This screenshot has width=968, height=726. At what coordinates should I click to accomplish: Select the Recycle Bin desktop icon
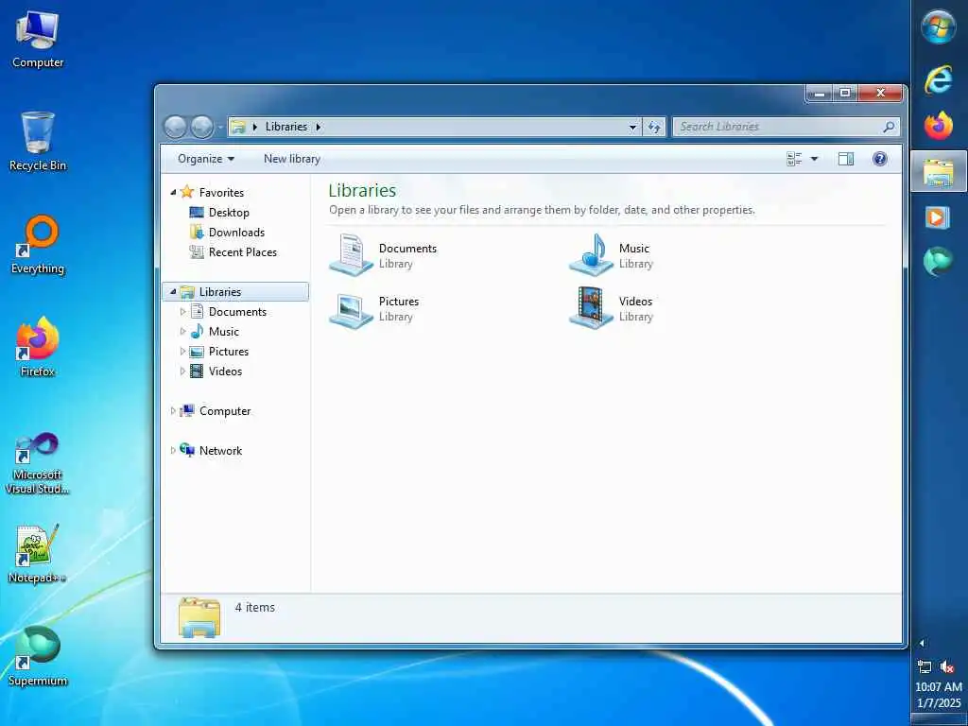coord(38,142)
